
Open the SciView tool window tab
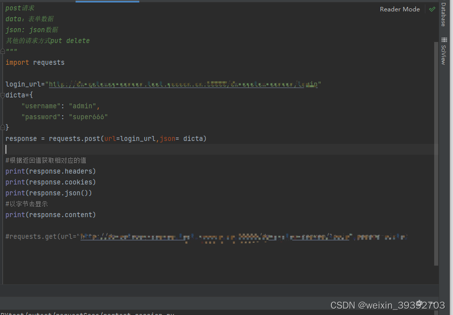point(444,53)
